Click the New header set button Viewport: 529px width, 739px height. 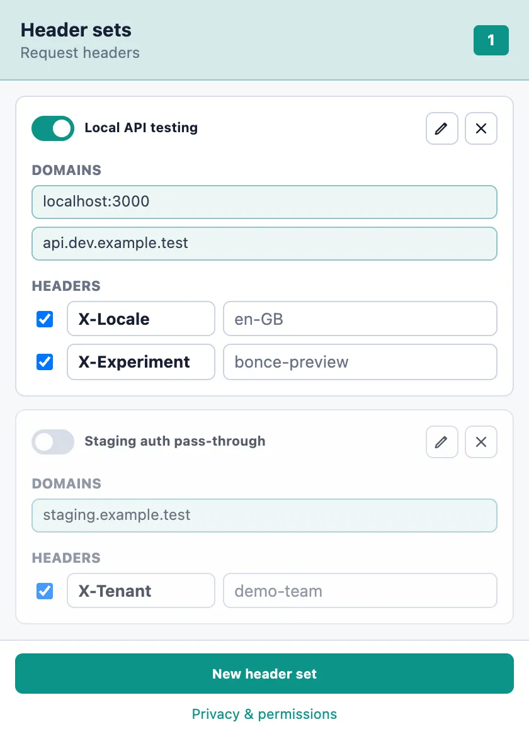click(264, 674)
